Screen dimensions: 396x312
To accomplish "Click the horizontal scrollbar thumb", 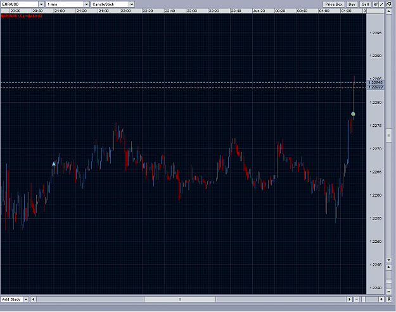I will coord(180,299).
